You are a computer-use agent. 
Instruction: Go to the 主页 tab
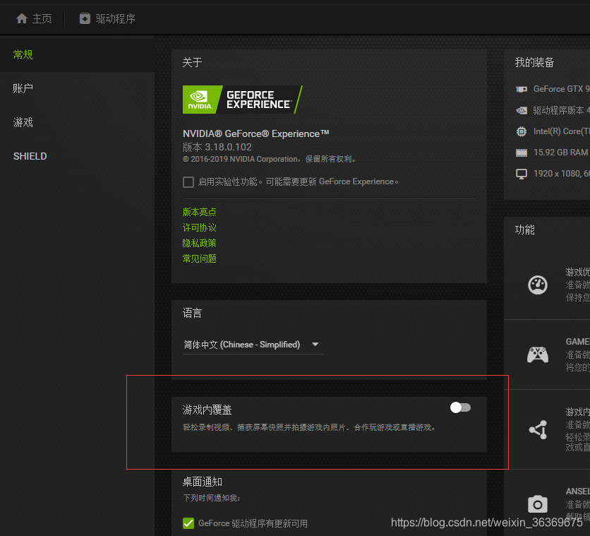tap(34, 18)
